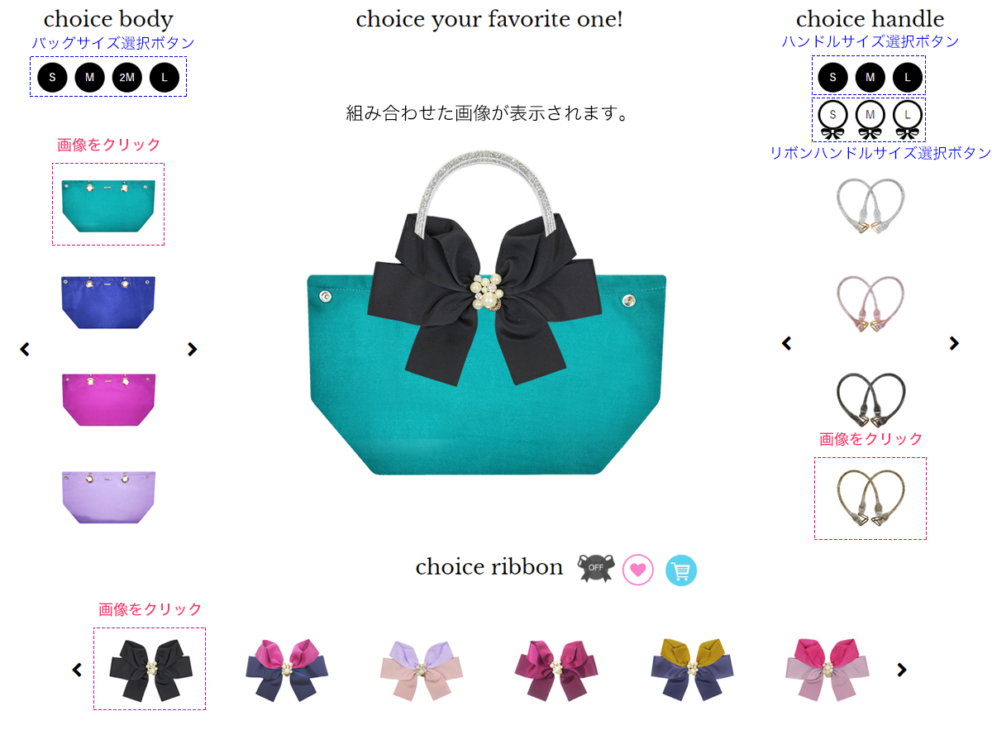Open the blue shopping cart icon
The image size is (992, 730).
point(681,570)
